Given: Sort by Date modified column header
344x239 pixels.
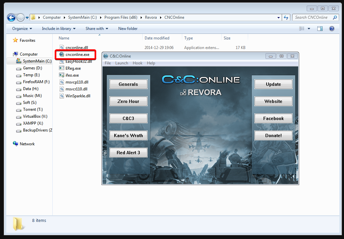Looking at the screenshot, I should [157, 38].
